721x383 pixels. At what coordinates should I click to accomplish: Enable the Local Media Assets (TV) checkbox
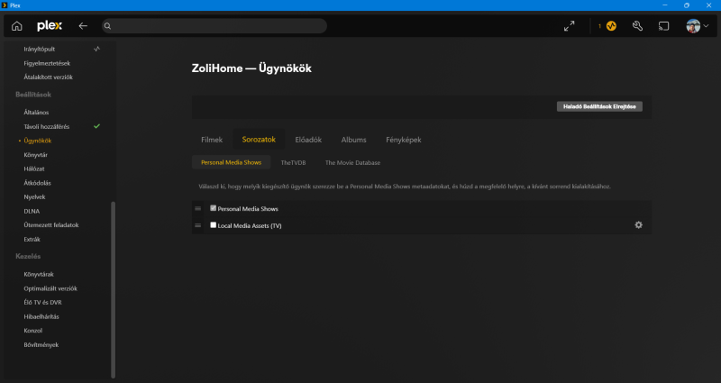pos(213,224)
